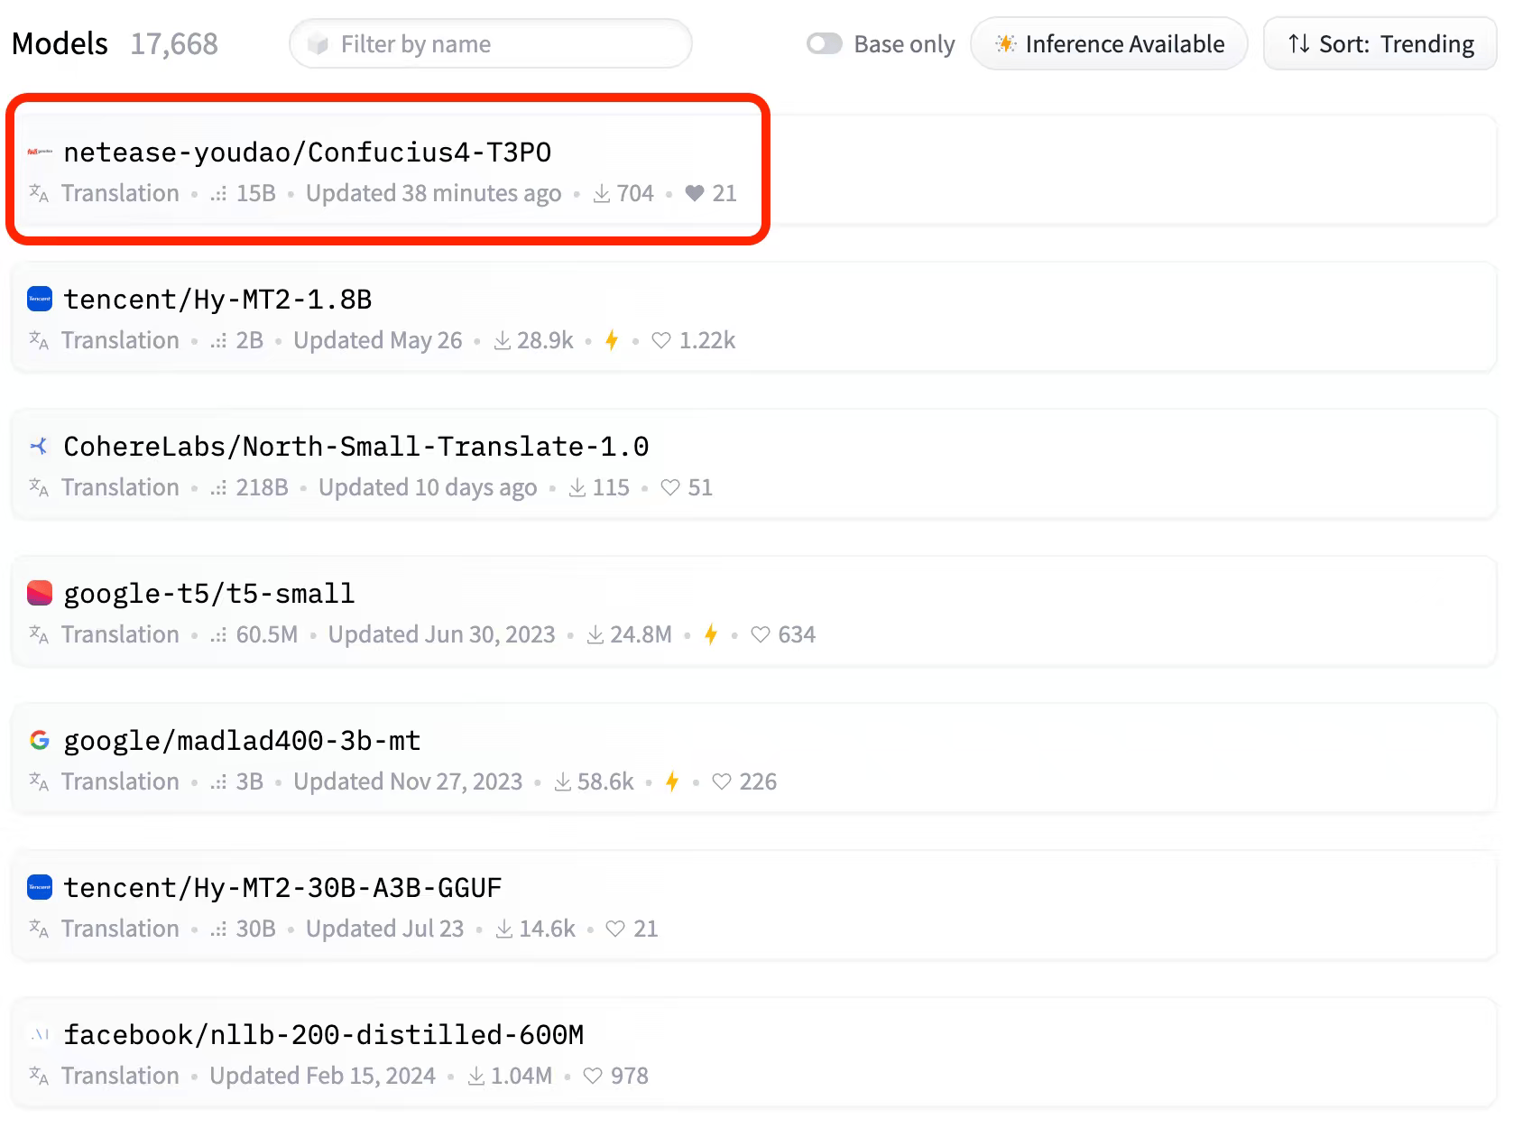Click the parameter size icon on Hy-MT2-30B-A3B-GGUF
The height and width of the screenshot is (1128, 1532).
[x=218, y=929]
